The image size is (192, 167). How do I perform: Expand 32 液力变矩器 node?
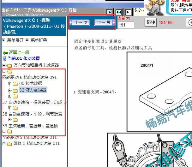click(9, 90)
